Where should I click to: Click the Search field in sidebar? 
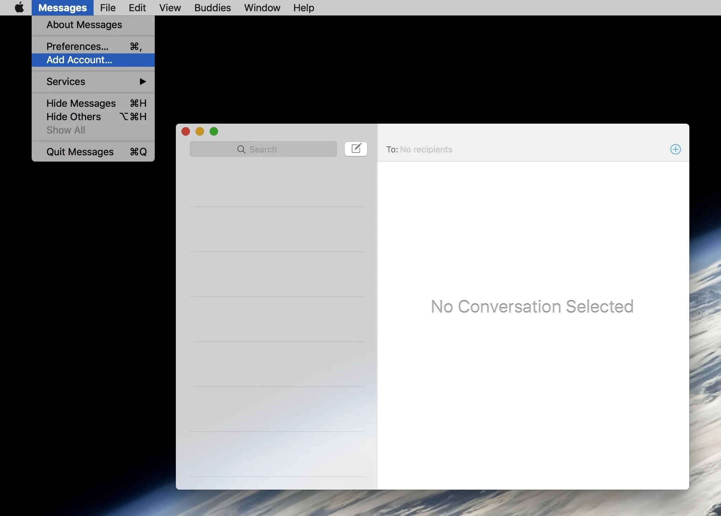263,149
